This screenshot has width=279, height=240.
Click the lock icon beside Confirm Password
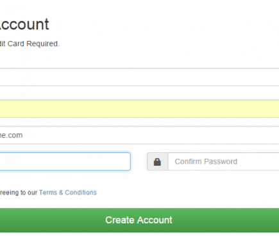point(157,162)
